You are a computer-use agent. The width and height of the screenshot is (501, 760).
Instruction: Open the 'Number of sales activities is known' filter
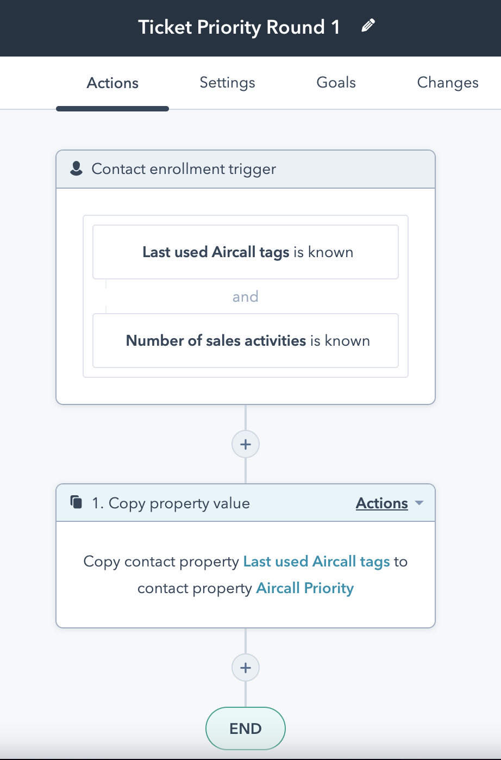246,341
